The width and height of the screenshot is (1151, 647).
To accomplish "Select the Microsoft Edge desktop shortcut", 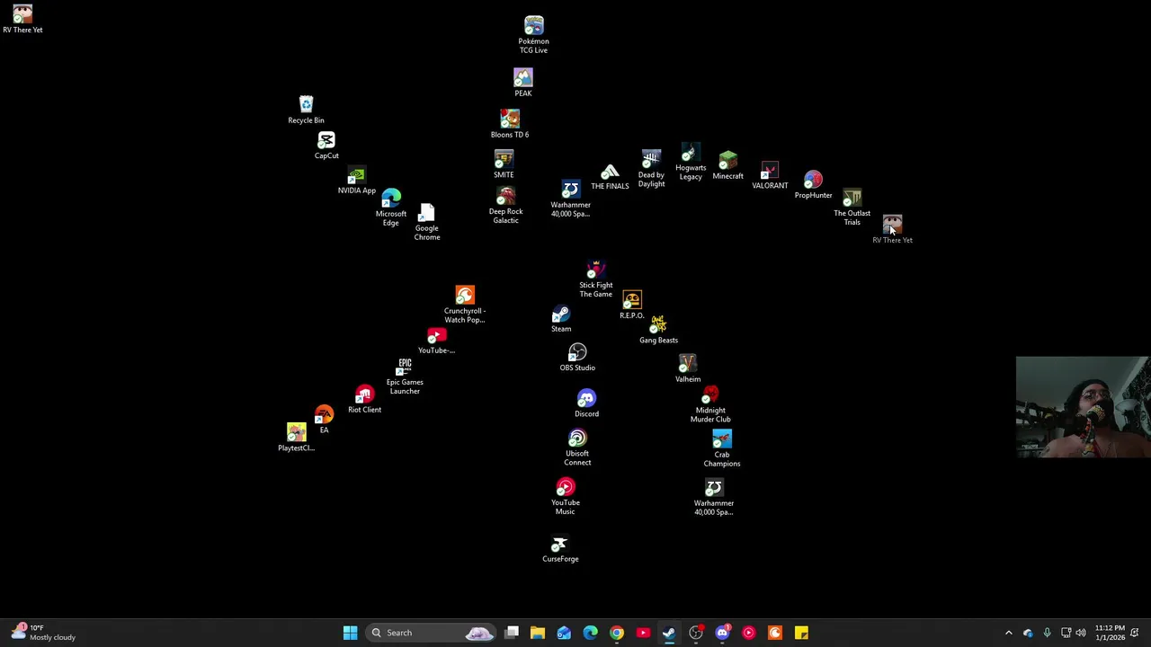I will coord(391,208).
